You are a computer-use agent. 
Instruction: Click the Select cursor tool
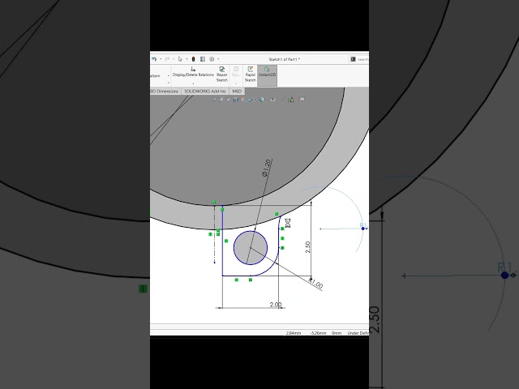click(x=180, y=59)
